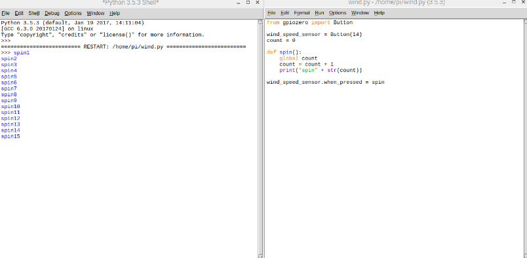527x258 pixels.
Task: Close the Python Shell window
Action: 258,3
